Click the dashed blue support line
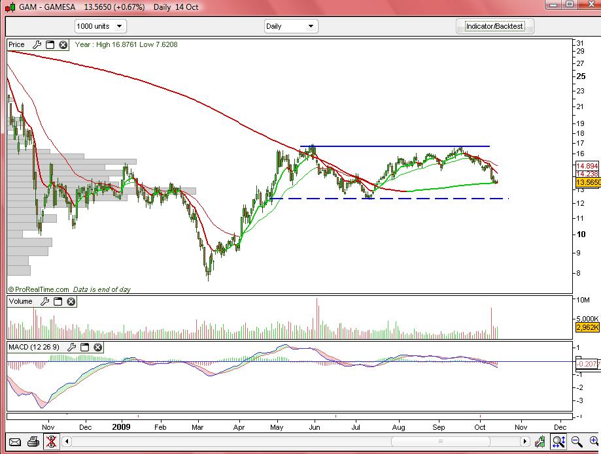This screenshot has width=601, height=454. point(389,199)
